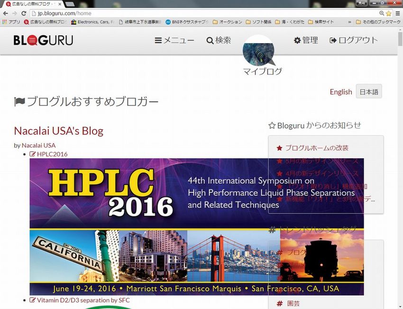Click the fish avatar マイブログ picture
The width and height of the screenshot is (403, 309).
click(x=258, y=51)
